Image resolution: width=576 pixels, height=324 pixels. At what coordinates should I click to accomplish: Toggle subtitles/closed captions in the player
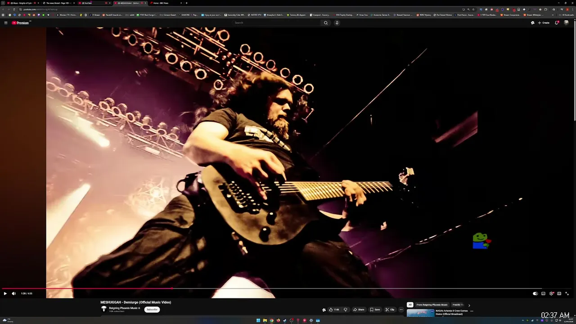point(543,293)
